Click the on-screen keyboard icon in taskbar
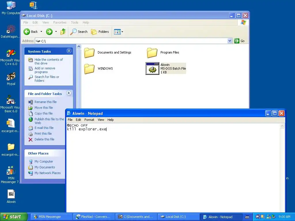Screen dimensions: 295x221 (247, 217)
